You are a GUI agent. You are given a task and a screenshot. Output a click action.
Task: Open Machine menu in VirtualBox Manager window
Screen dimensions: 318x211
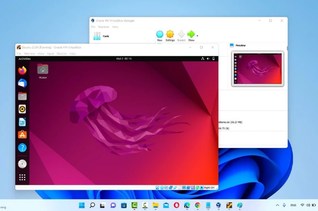click(104, 27)
